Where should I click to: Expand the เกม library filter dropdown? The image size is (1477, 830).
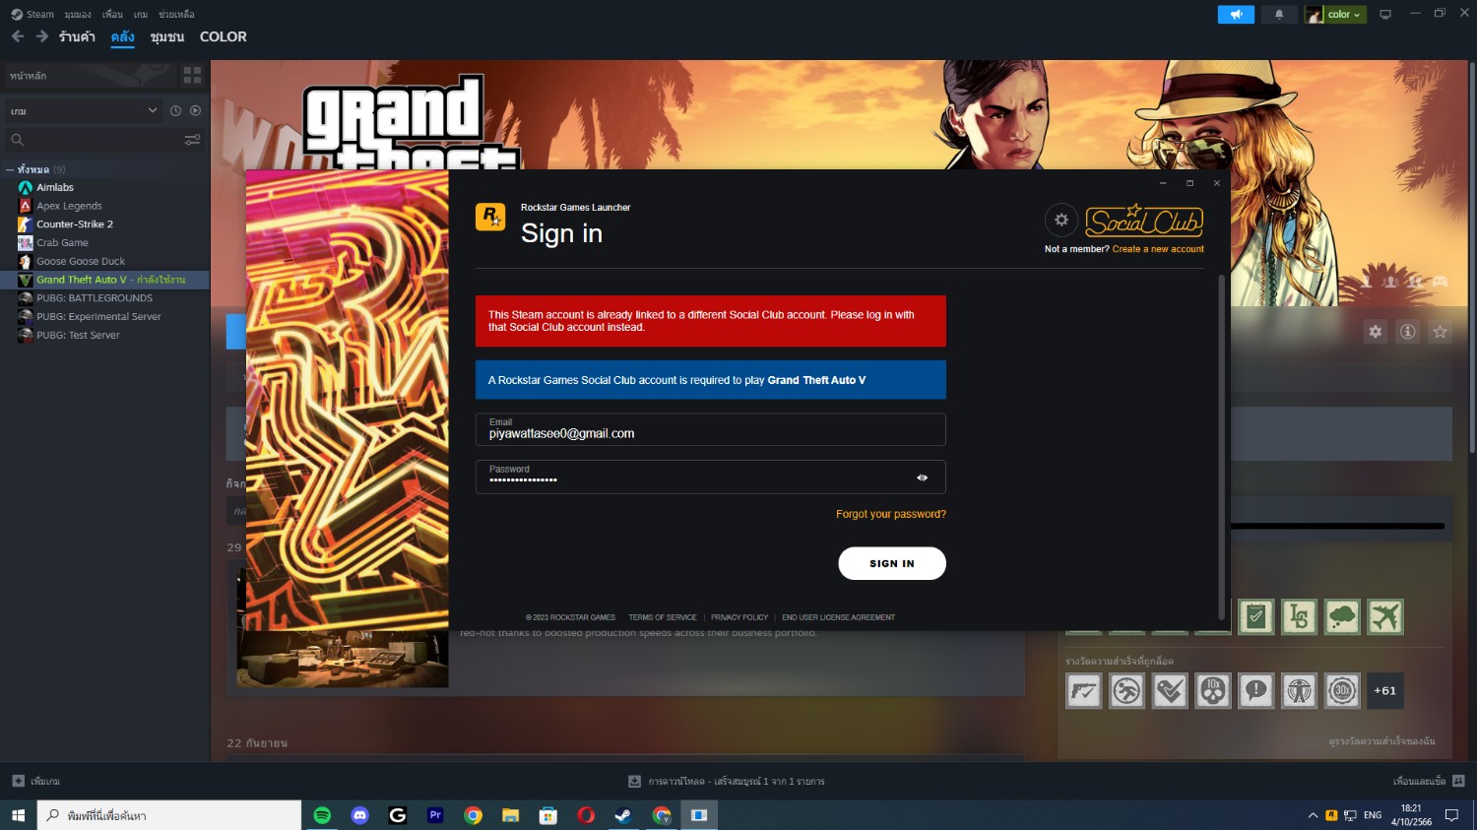(x=84, y=111)
